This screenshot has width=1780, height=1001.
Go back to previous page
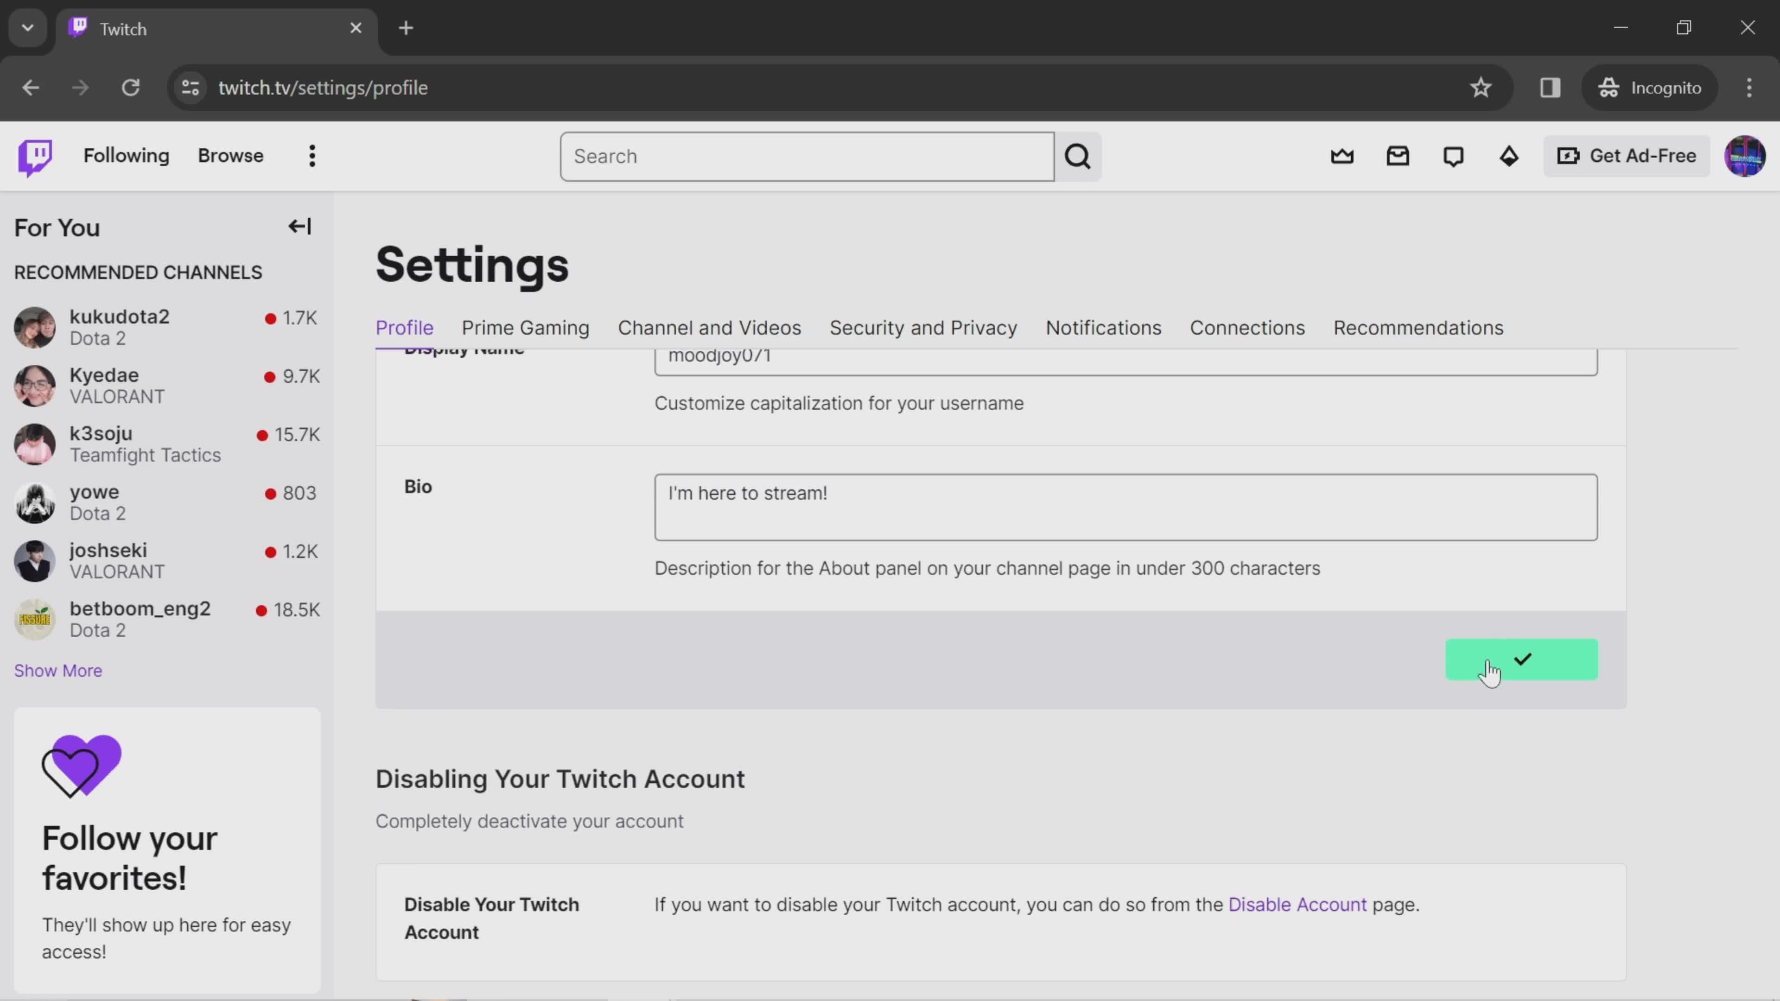(31, 88)
